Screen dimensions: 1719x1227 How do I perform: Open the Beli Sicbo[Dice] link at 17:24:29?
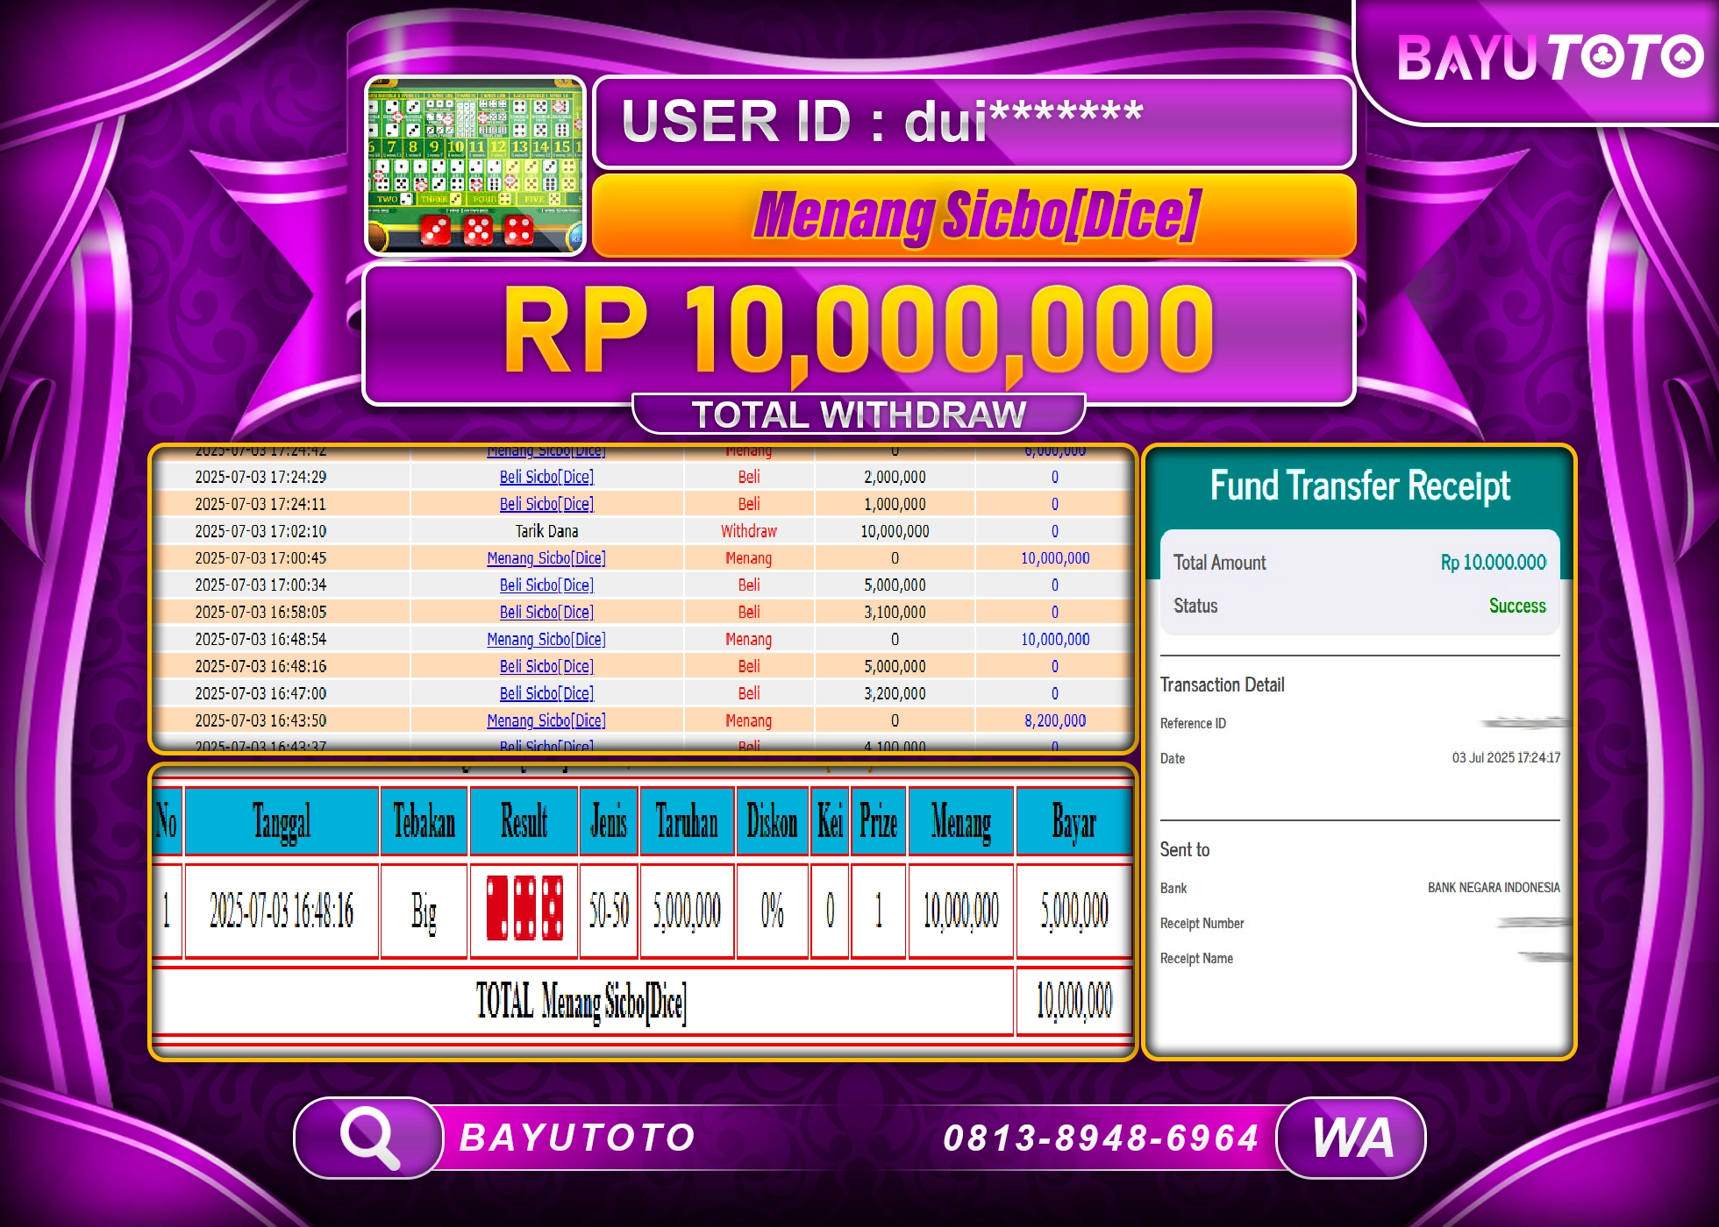pos(546,477)
